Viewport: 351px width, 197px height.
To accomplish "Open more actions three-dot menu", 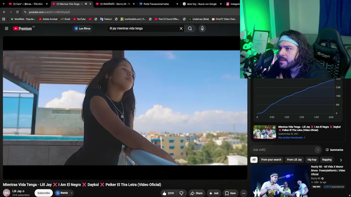I will (244, 193).
